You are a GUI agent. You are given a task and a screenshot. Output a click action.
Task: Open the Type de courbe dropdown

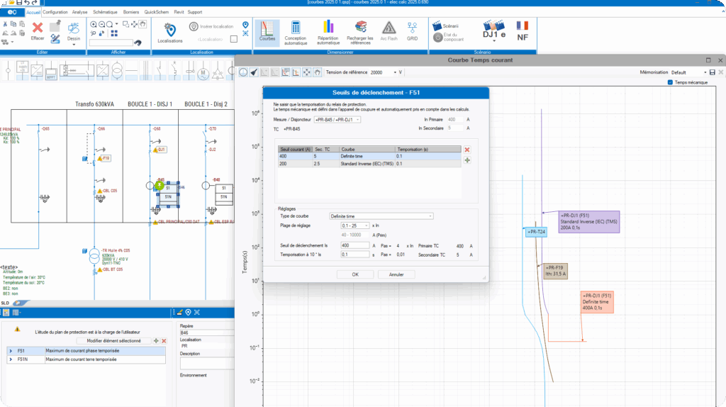click(x=381, y=216)
